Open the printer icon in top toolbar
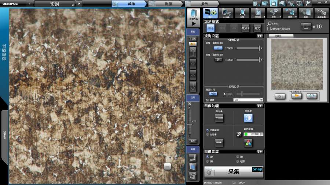 click(281, 3)
